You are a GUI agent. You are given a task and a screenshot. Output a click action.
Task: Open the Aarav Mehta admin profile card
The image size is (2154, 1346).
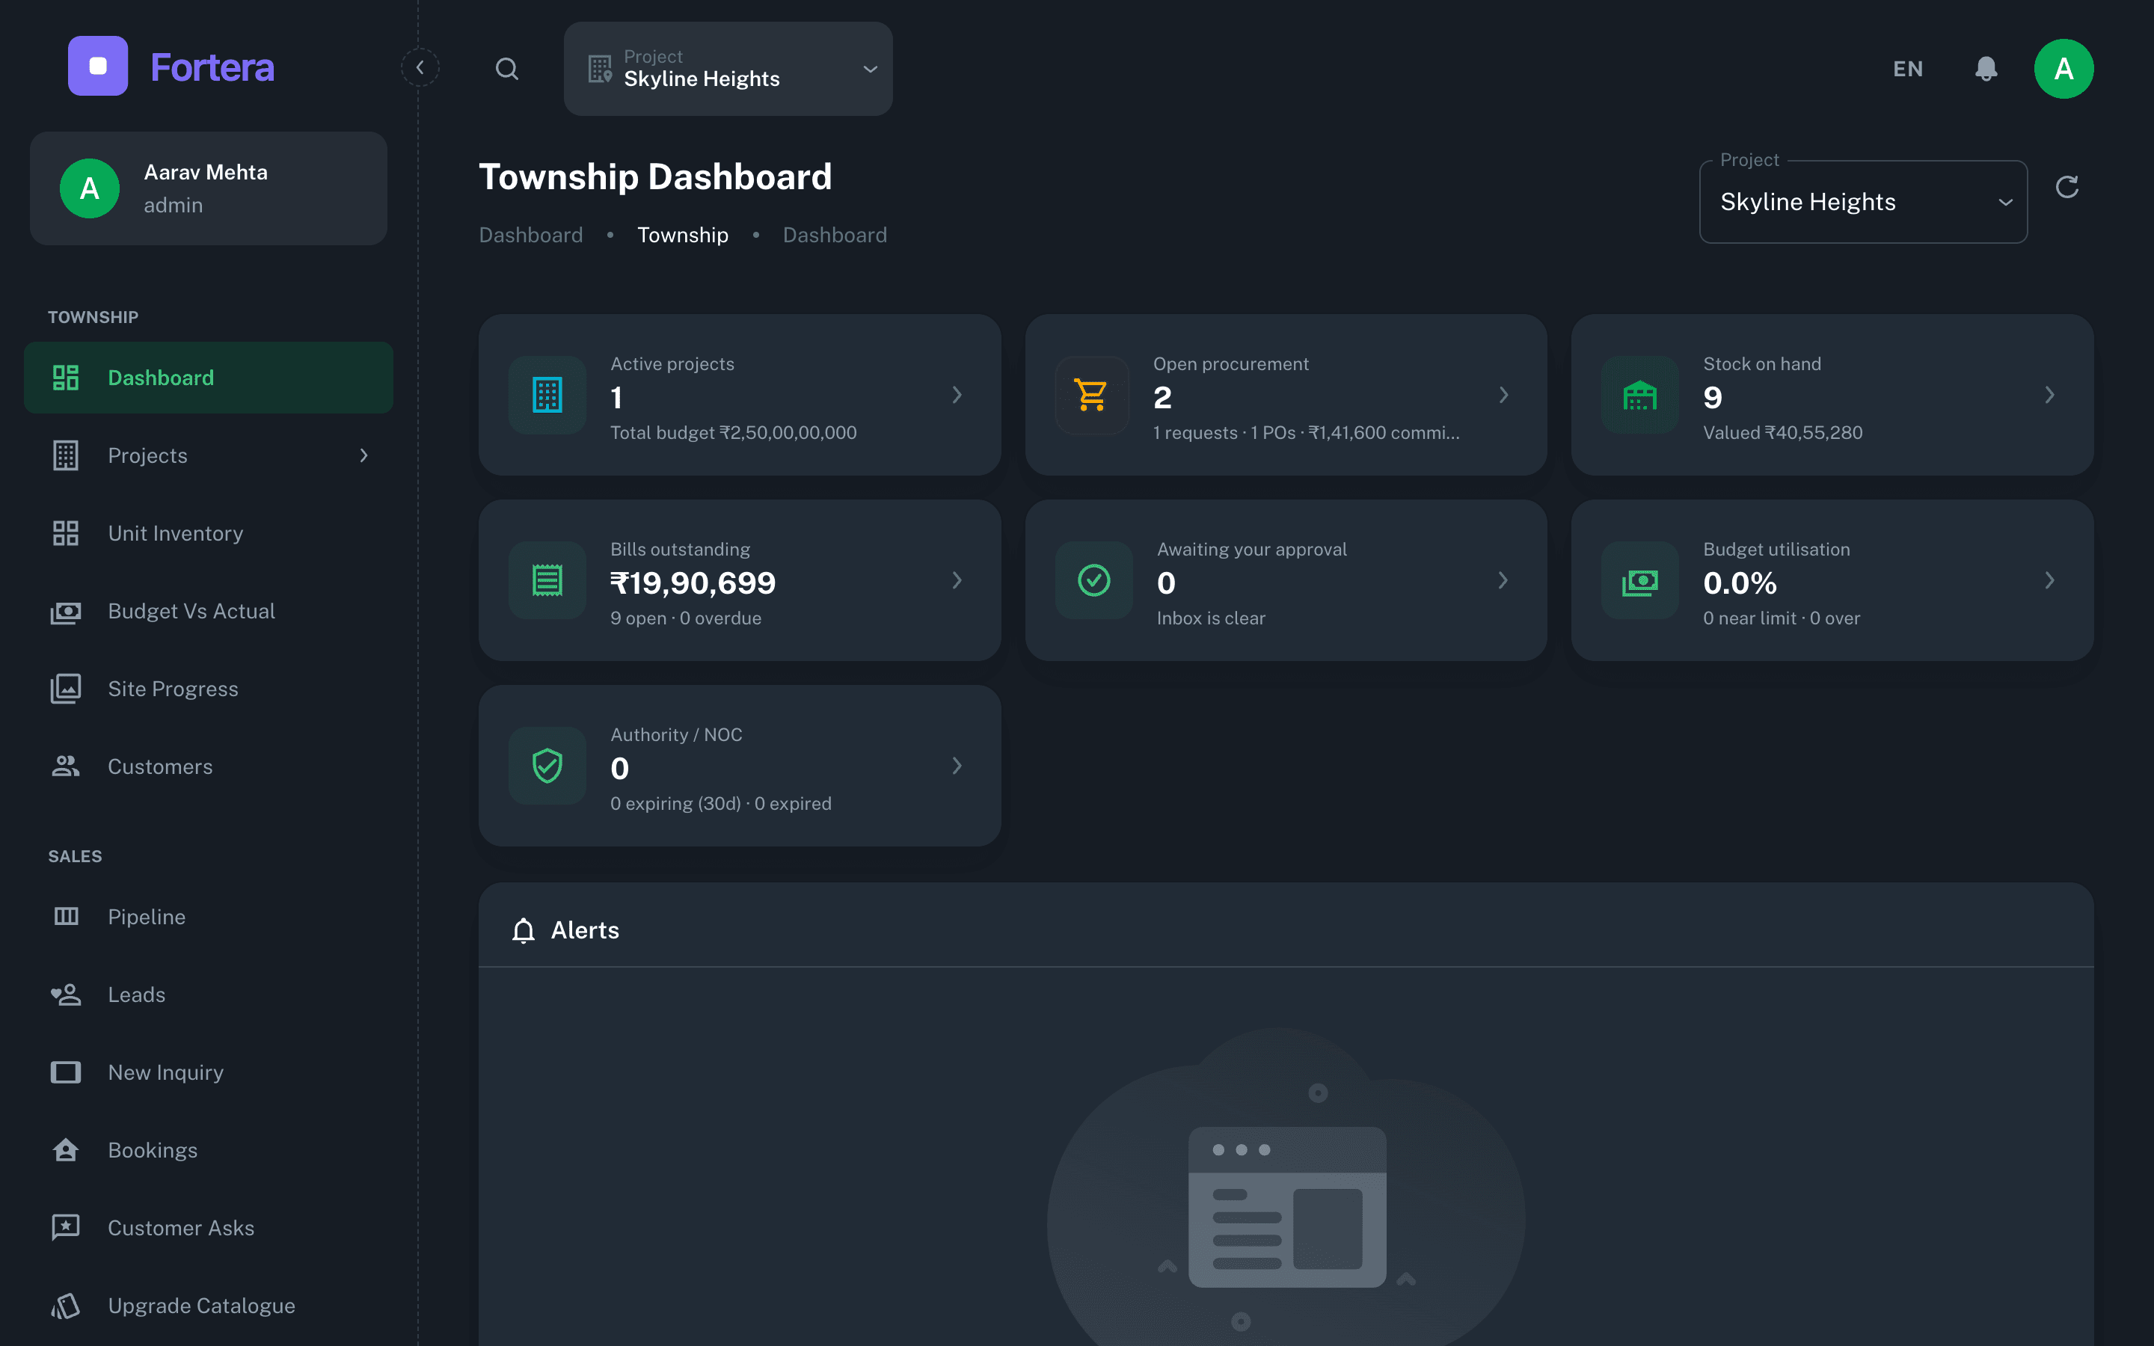pyautogui.click(x=208, y=188)
